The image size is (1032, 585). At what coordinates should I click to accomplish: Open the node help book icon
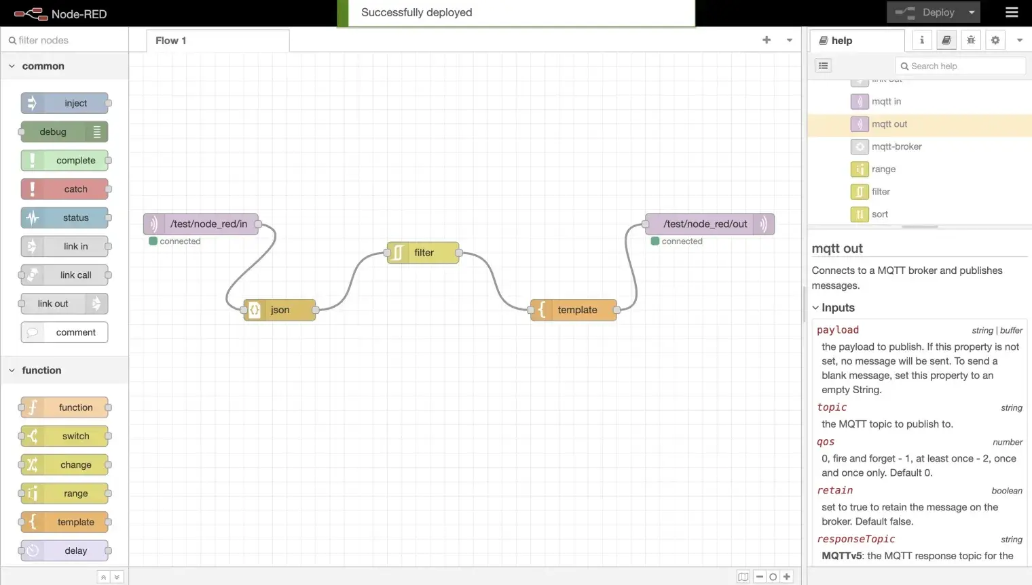946,40
